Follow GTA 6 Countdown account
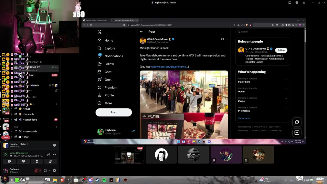The height and width of the screenshot is (184, 327). coord(281,50)
